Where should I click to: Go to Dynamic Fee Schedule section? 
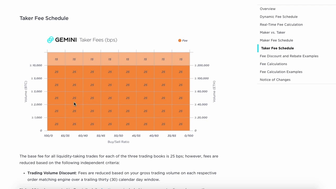tap(279, 17)
